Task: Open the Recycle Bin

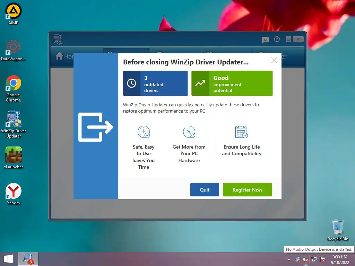Action: [x=338, y=230]
